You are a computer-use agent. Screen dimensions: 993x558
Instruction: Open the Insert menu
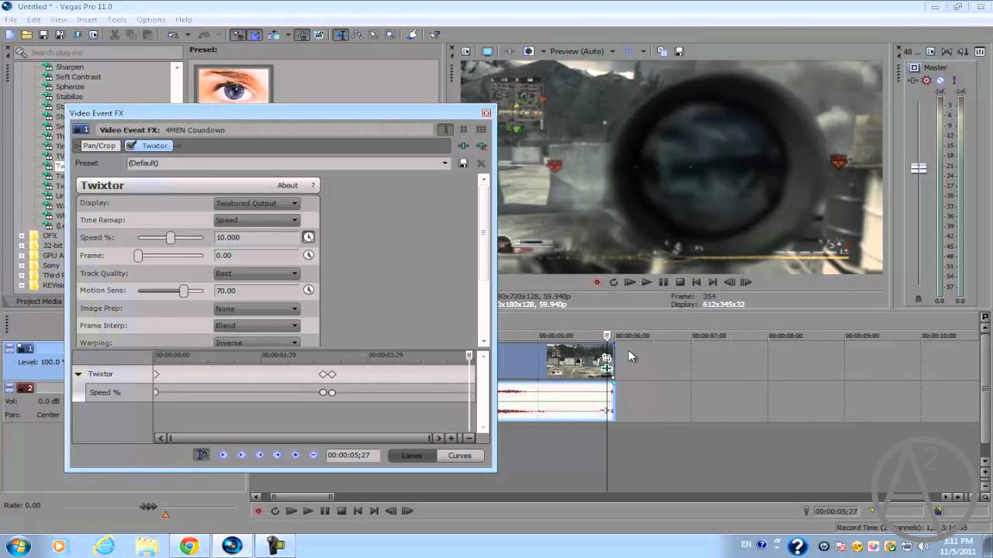[87, 19]
